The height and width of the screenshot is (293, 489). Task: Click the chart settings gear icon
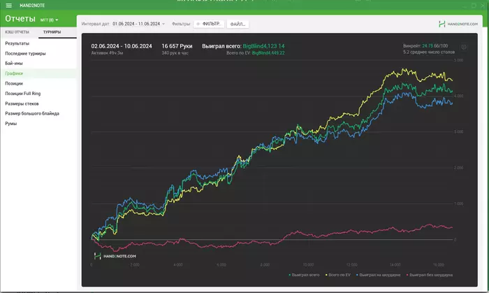coord(464,48)
